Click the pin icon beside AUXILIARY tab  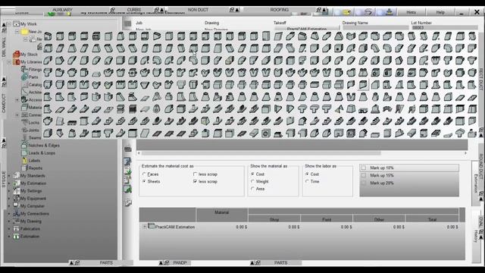point(113,10)
